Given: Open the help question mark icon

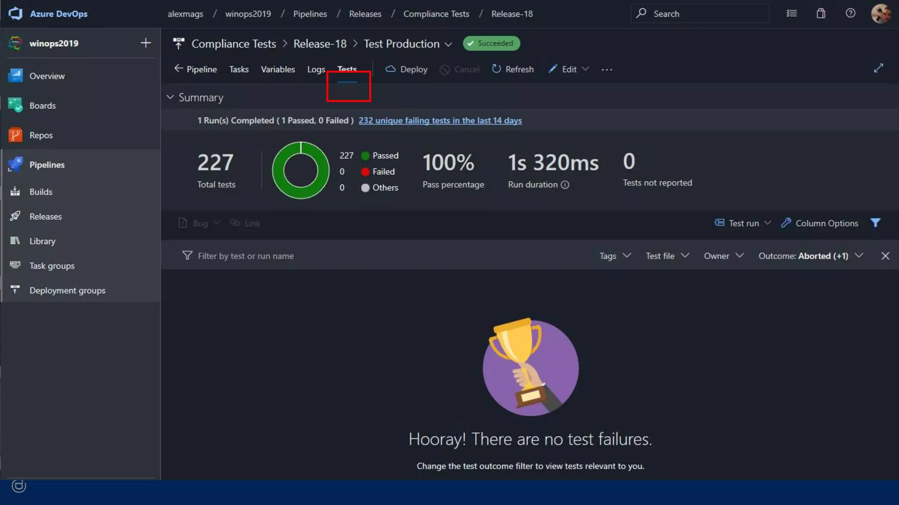Looking at the screenshot, I should (850, 13).
